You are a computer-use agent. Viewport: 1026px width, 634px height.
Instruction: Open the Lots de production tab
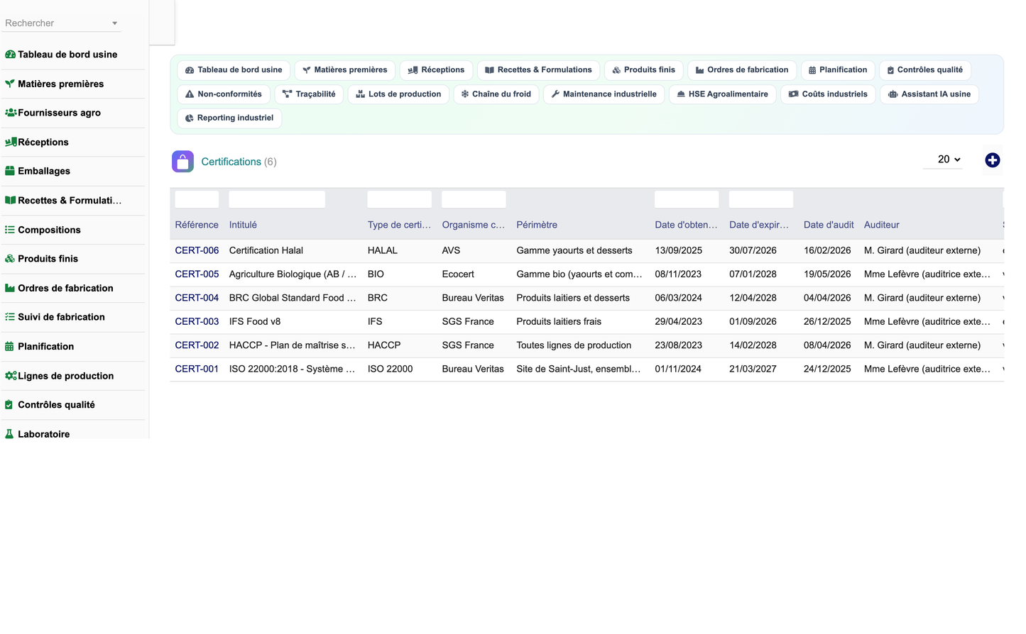(x=398, y=94)
